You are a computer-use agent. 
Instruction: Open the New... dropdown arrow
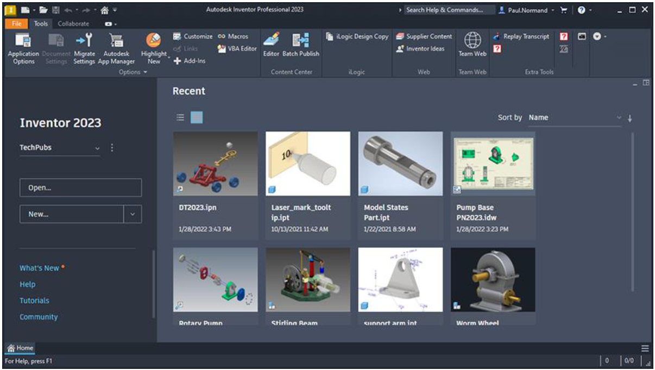click(133, 214)
